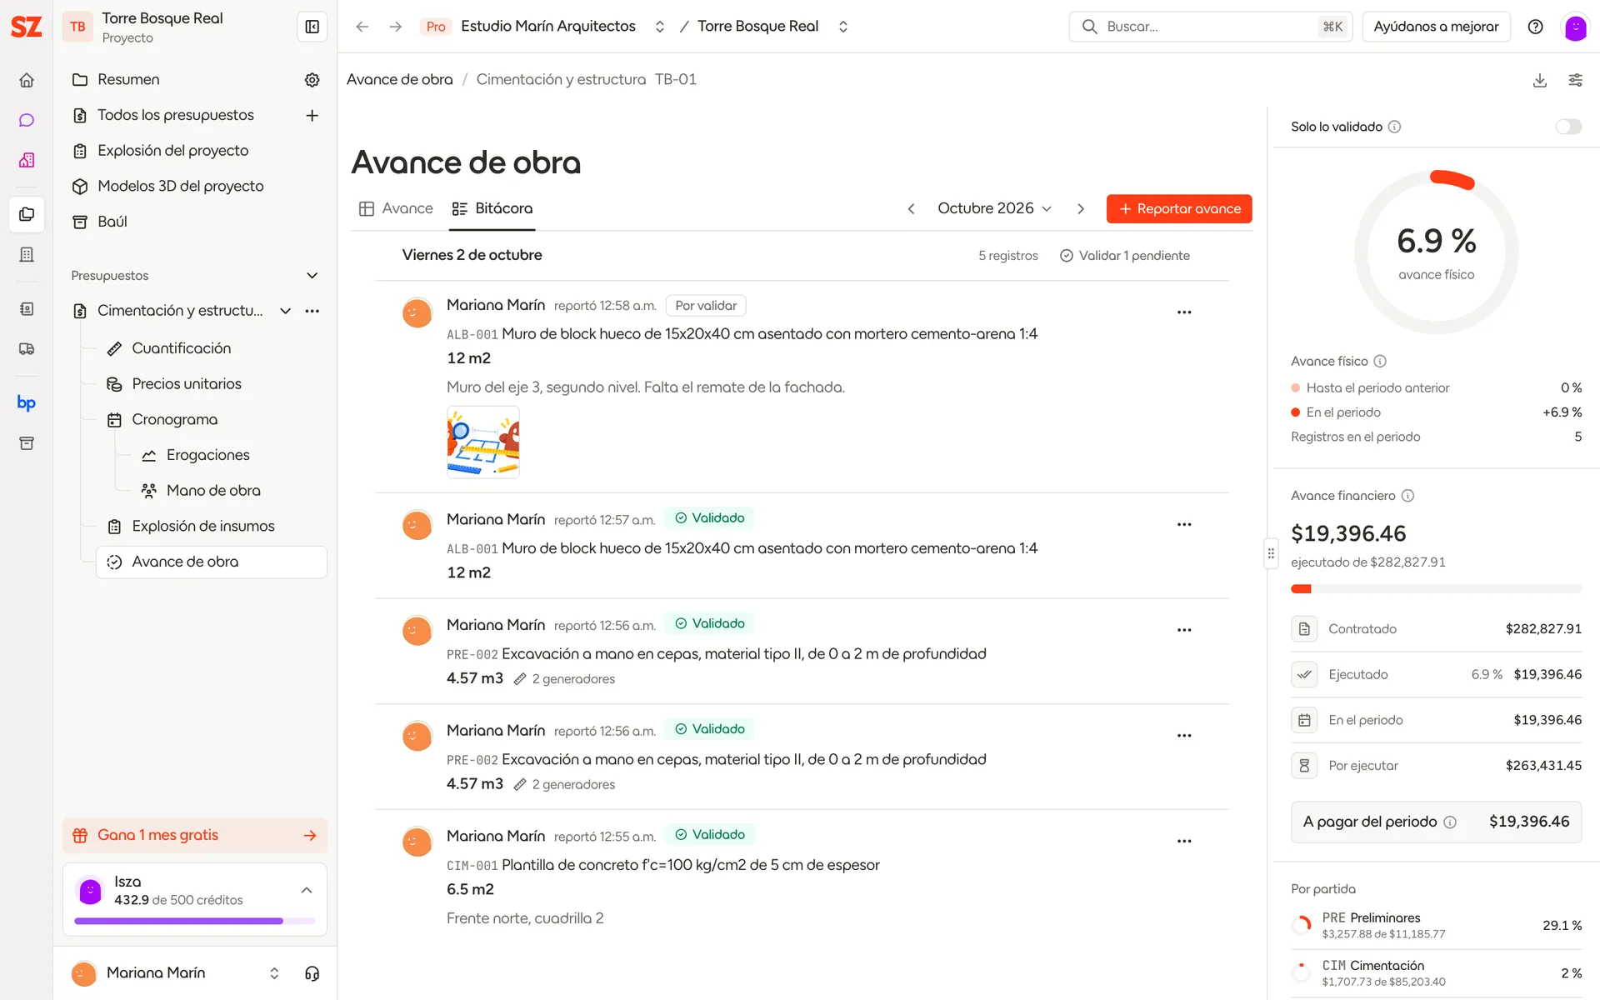Go back with left arrow icon

coord(362,27)
